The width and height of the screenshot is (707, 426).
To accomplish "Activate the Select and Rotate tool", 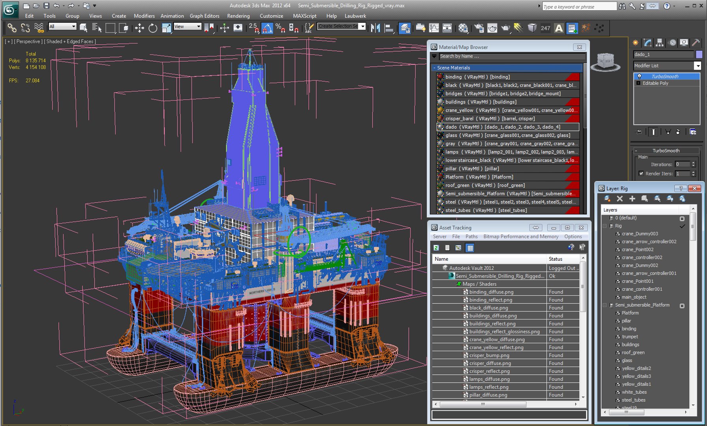I will tap(153, 28).
